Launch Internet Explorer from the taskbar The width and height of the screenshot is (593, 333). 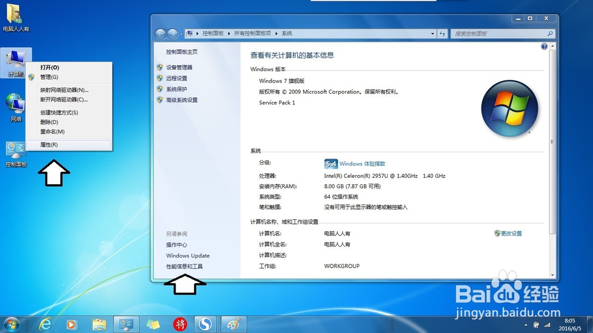click(x=46, y=324)
